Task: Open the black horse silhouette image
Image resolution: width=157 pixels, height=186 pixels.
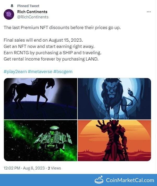Action: point(40,99)
